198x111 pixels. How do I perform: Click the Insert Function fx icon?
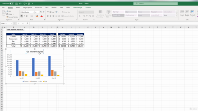click(x=27, y=23)
